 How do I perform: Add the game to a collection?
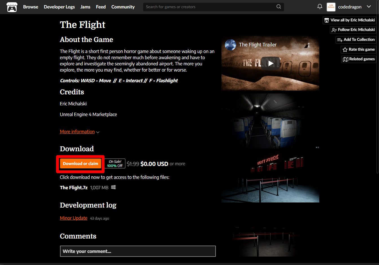pyautogui.click(x=356, y=40)
